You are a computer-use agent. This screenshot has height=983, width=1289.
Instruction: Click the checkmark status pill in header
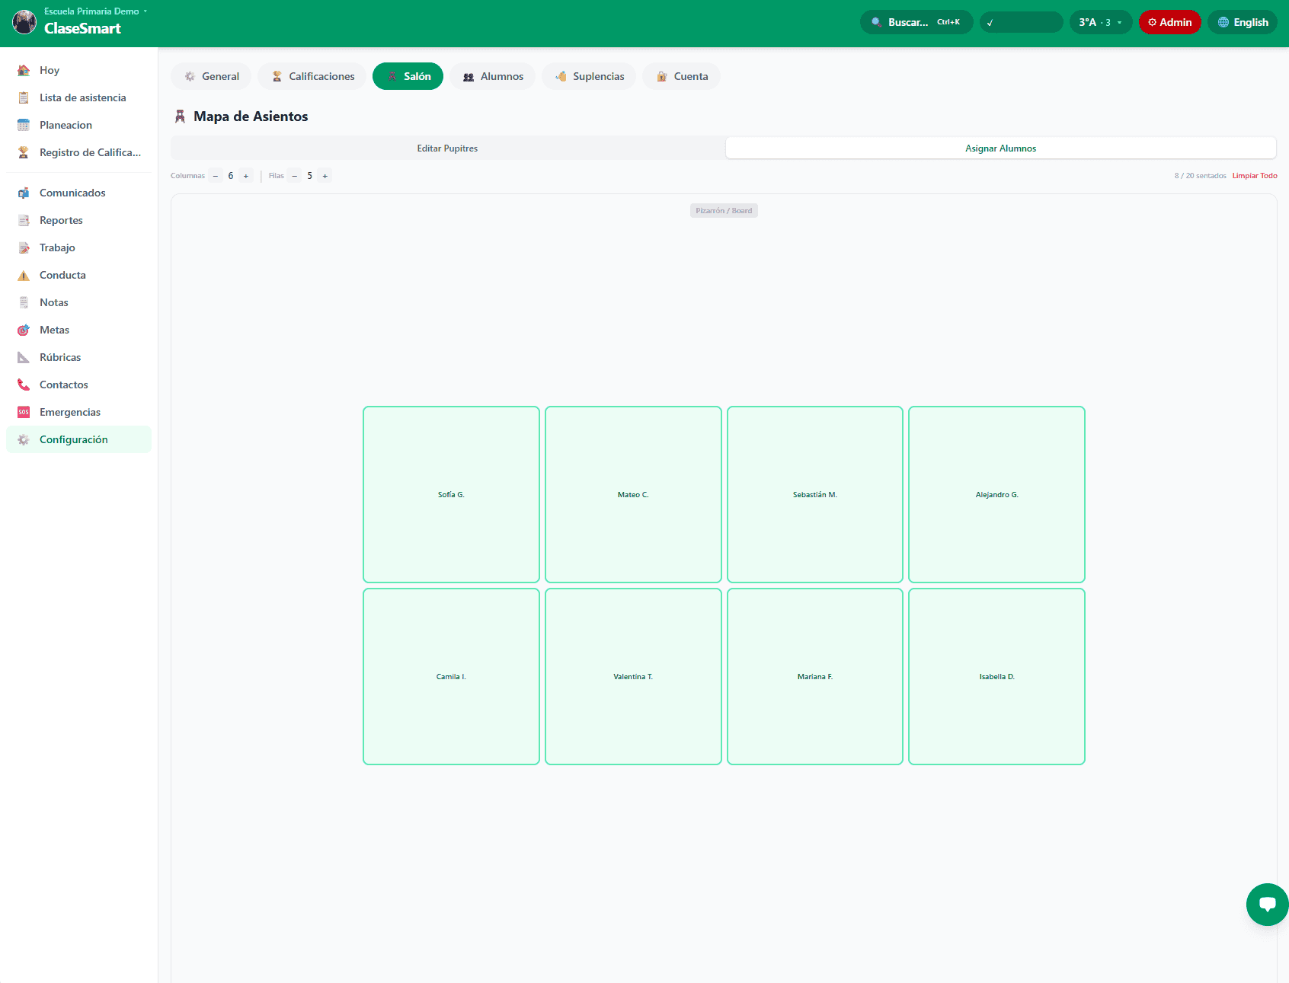coord(1021,22)
